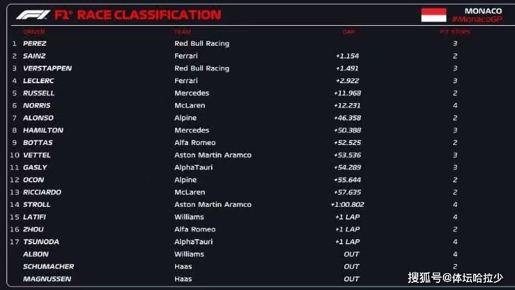Click the F1 logo icon
The image size is (515, 290).
coord(33,15)
